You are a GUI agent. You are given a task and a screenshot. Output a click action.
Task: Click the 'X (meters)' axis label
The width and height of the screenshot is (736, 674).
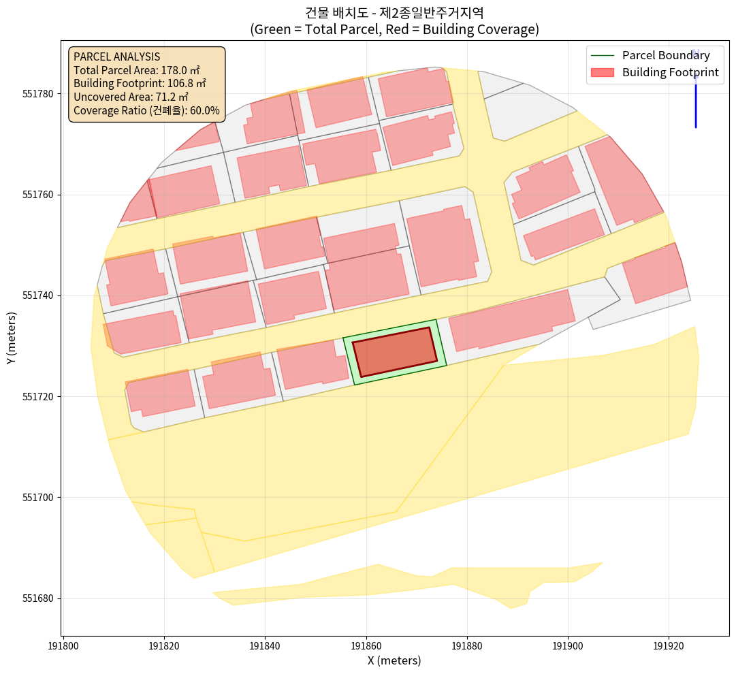pyautogui.click(x=394, y=660)
